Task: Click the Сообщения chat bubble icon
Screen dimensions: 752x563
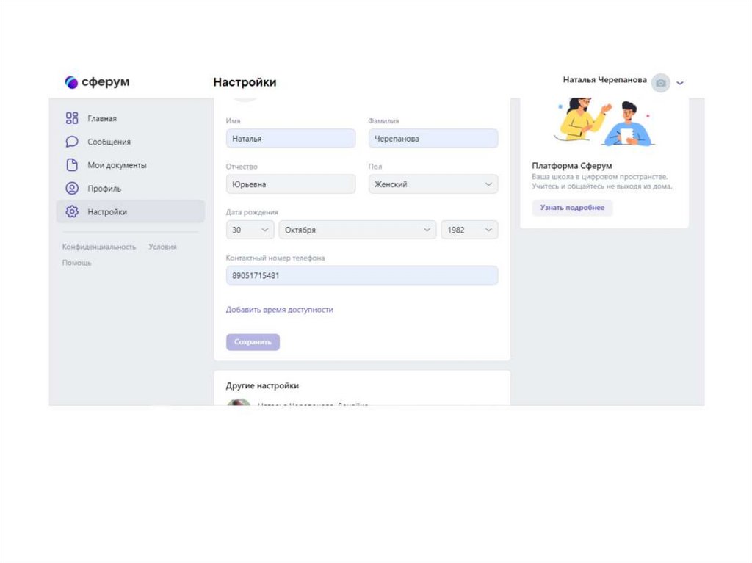Action: click(72, 142)
